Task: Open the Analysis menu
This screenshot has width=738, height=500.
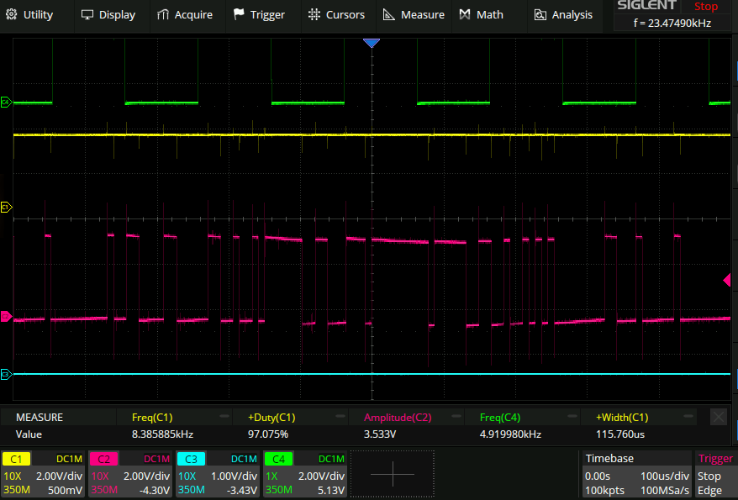Action: pos(562,14)
